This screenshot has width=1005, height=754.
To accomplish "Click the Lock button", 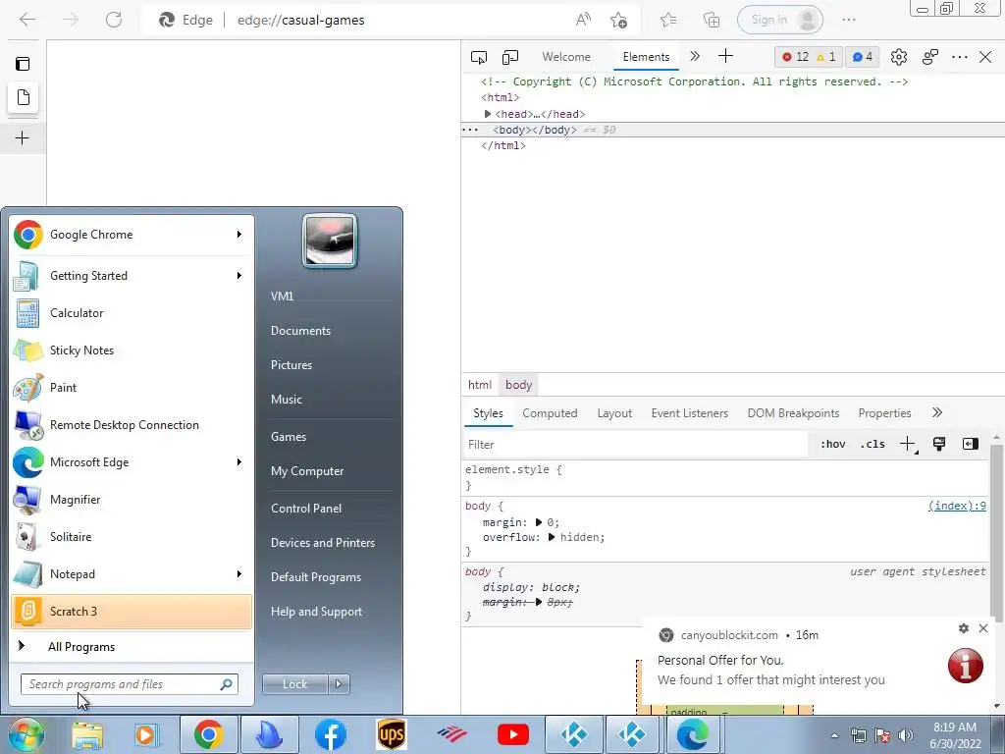I will pyautogui.click(x=294, y=684).
